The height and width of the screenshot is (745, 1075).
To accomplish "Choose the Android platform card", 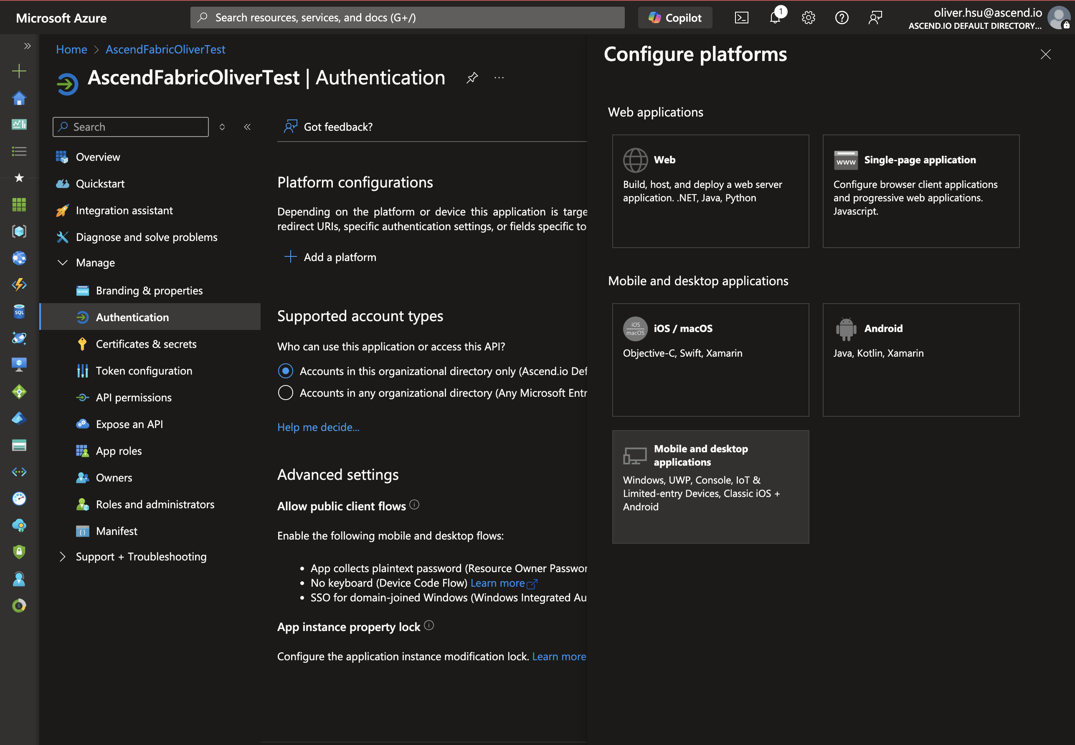I will (920, 360).
